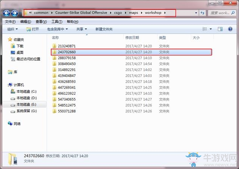
Task: Sort by the 修改日期 column header
Action: click(132, 37)
